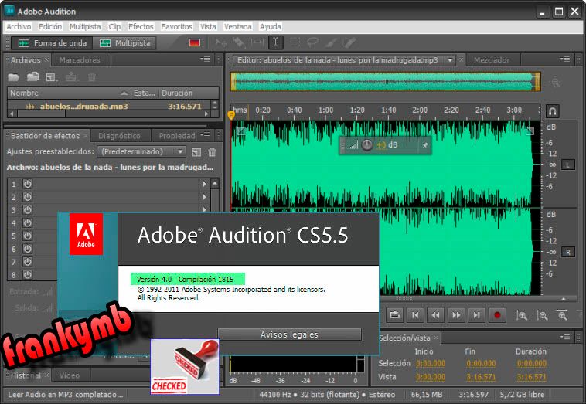Sort files by Nombre column
This screenshot has width=586, height=404.
[x=68, y=93]
